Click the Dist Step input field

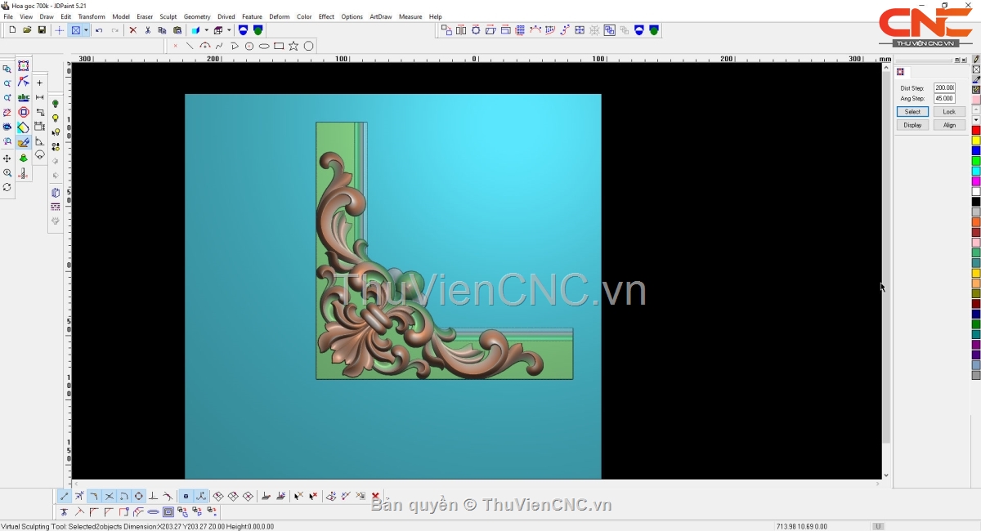944,87
